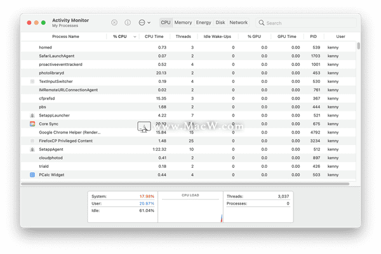Click Idle percentage 61.04%

click(147, 210)
